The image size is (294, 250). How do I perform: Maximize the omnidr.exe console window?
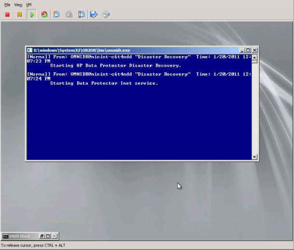pyautogui.click(x=248, y=50)
